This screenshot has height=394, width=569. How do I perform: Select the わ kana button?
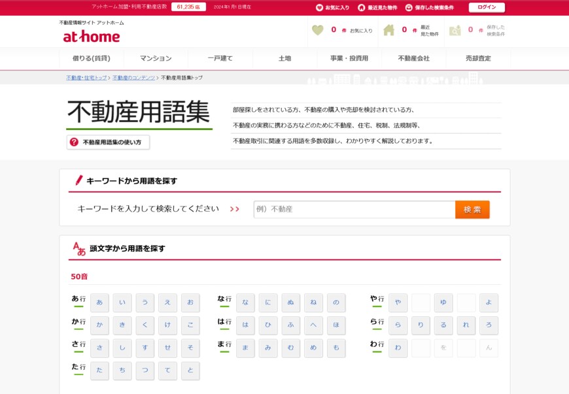(x=398, y=348)
